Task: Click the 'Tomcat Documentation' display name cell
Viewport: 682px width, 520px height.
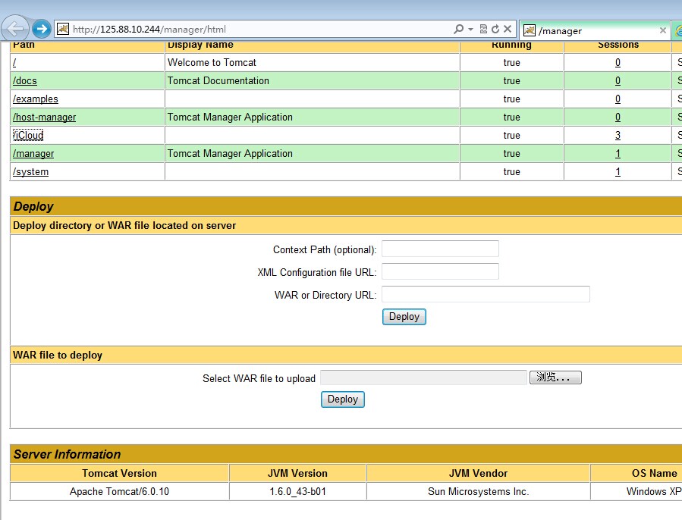Action: tap(312, 81)
